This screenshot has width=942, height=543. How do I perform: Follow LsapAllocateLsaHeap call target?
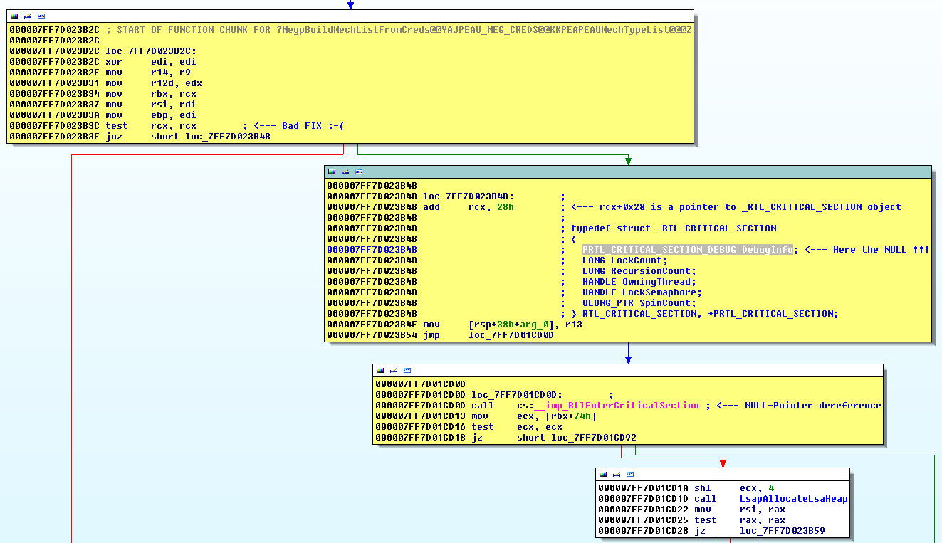794,499
